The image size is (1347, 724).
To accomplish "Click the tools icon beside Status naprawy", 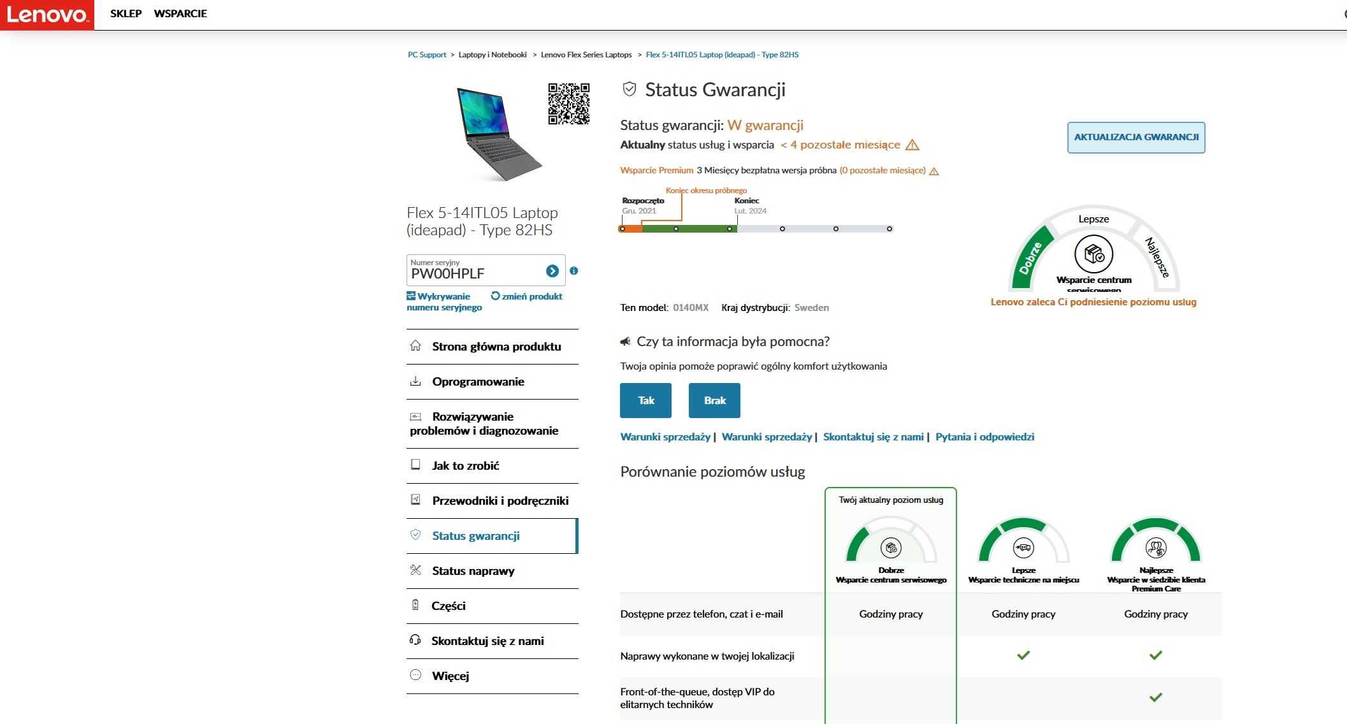I will pyautogui.click(x=415, y=570).
